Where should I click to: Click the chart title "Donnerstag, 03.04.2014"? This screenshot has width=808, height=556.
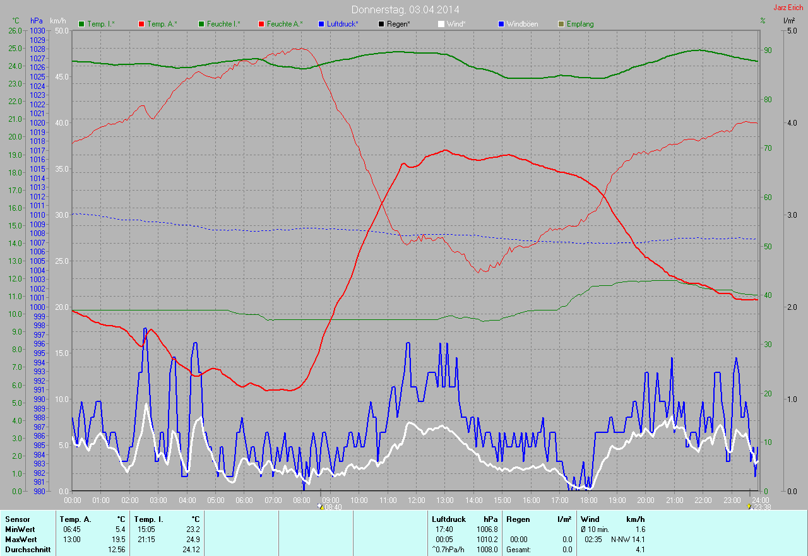pyautogui.click(x=405, y=9)
